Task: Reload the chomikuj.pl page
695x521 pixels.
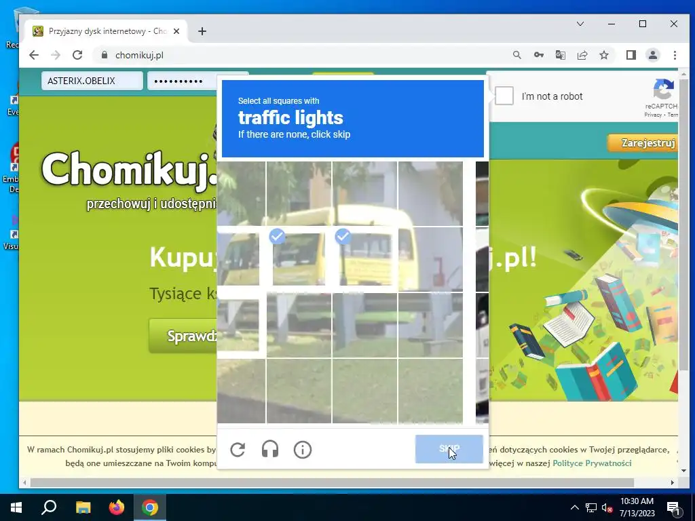Action: pyautogui.click(x=77, y=55)
